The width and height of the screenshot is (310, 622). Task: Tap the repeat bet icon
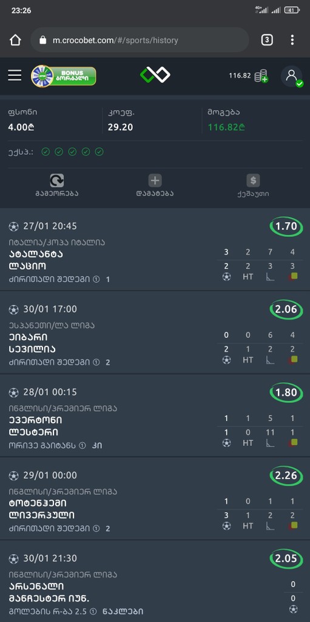coord(56,180)
